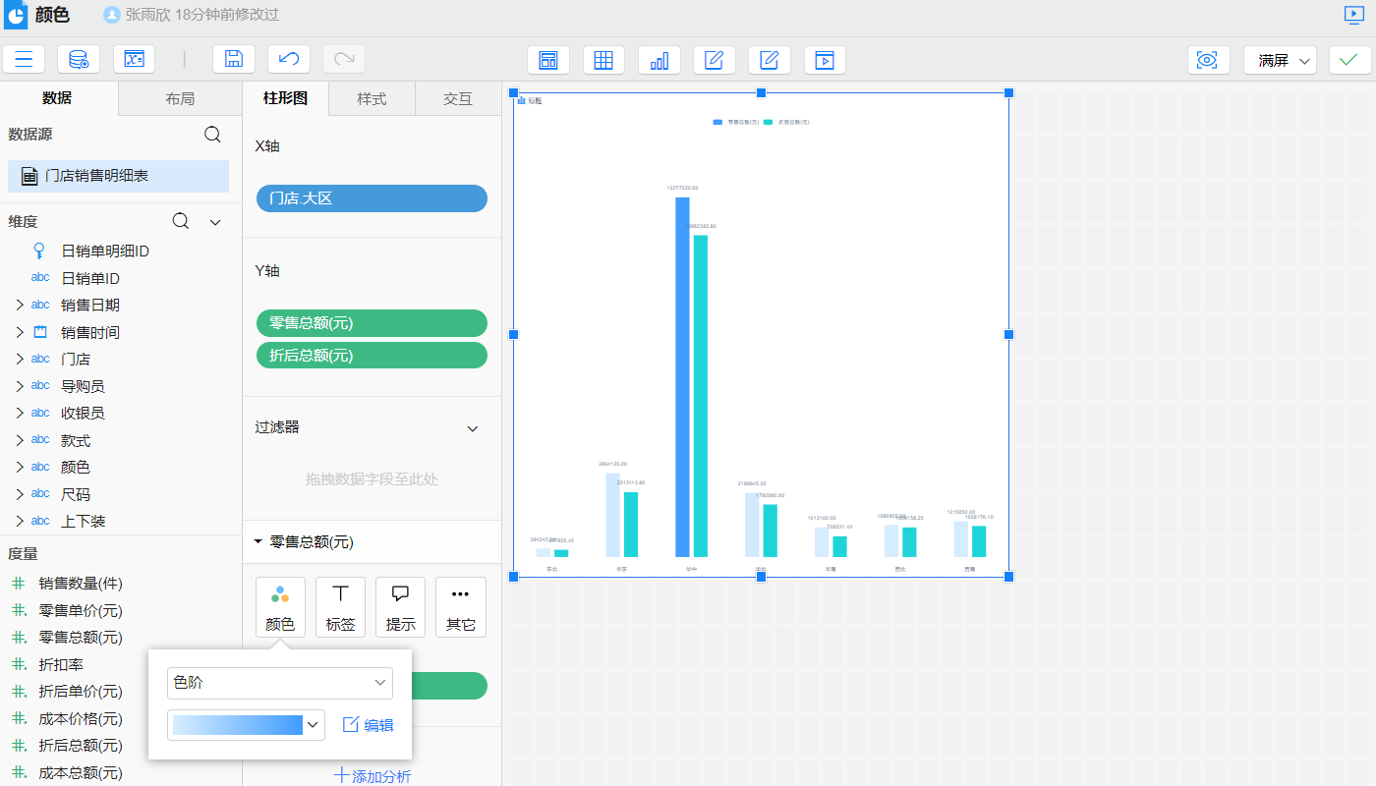Insert a media player component
Viewport: 1376px width, 786px height.
coord(825,60)
